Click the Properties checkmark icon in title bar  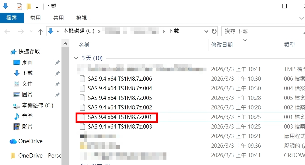click(19, 6)
